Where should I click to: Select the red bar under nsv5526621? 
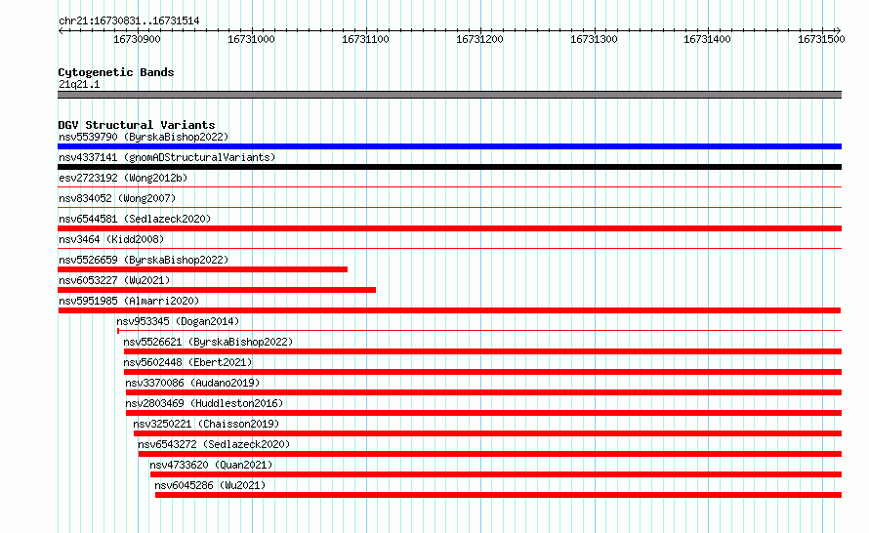(482, 351)
